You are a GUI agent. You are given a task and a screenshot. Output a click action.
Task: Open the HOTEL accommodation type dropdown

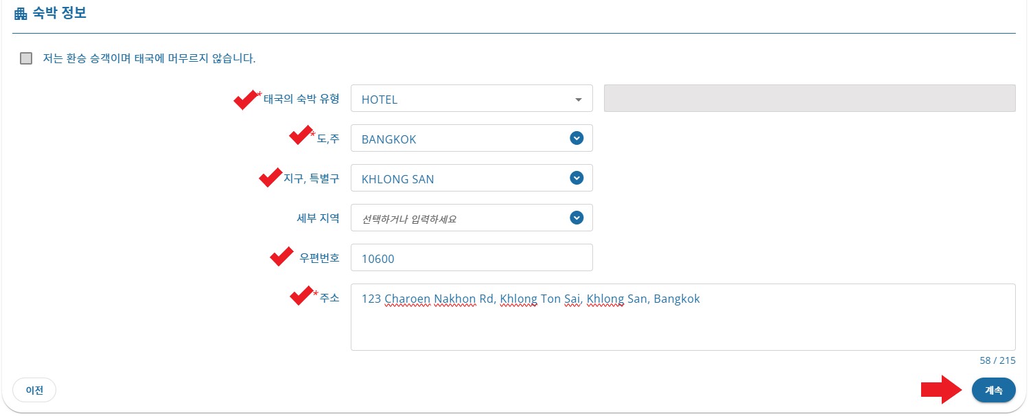click(471, 98)
